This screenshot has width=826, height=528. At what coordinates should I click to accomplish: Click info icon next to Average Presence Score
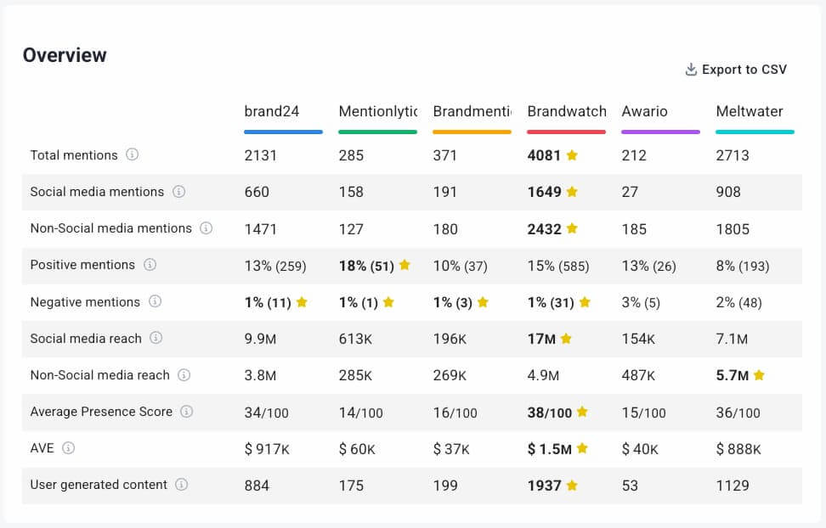coord(187,412)
